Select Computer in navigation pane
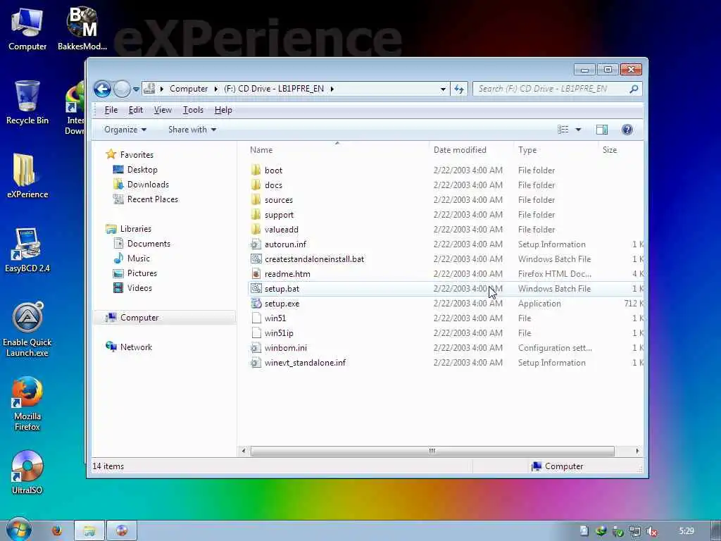Image resolution: width=721 pixels, height=541 pixels. click(139, 318)
